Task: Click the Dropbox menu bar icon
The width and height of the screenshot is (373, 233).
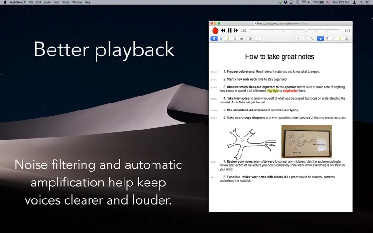Action: coord(286,2)
